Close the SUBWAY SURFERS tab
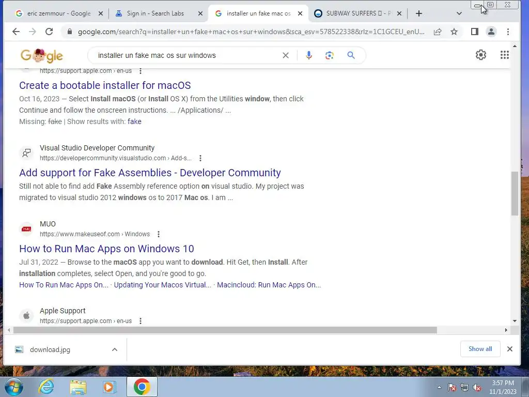This screenshot has width=529, height=397. point(399,13)
